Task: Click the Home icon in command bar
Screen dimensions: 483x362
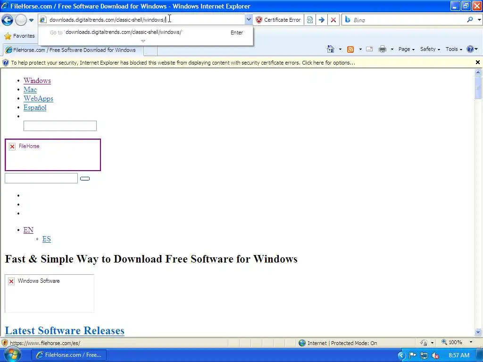Action: [x=331, y=49]
